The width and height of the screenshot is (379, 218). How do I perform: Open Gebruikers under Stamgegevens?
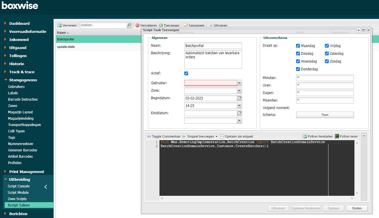coord(16,87)
